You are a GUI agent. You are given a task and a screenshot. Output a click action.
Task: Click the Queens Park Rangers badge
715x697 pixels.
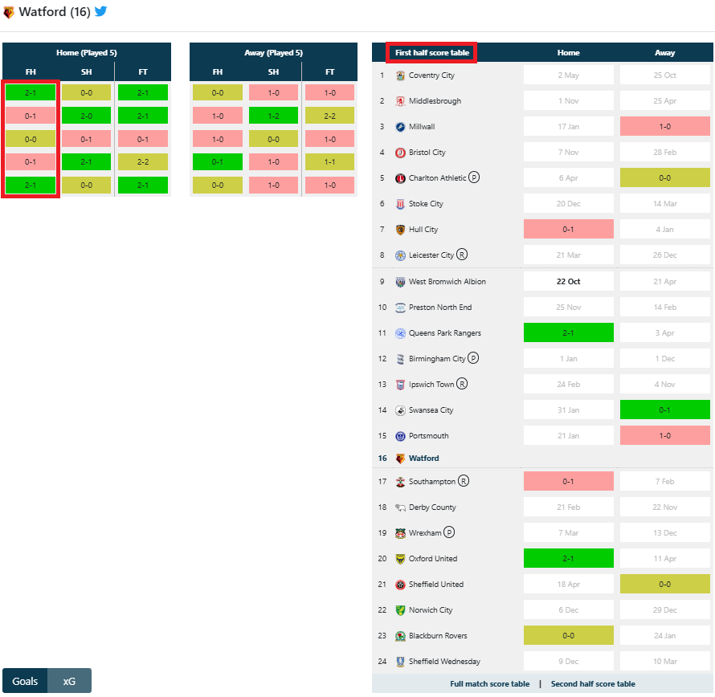(400, 333)
